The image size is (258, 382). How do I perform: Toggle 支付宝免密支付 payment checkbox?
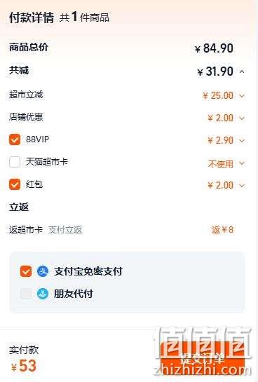pos(26,271)
